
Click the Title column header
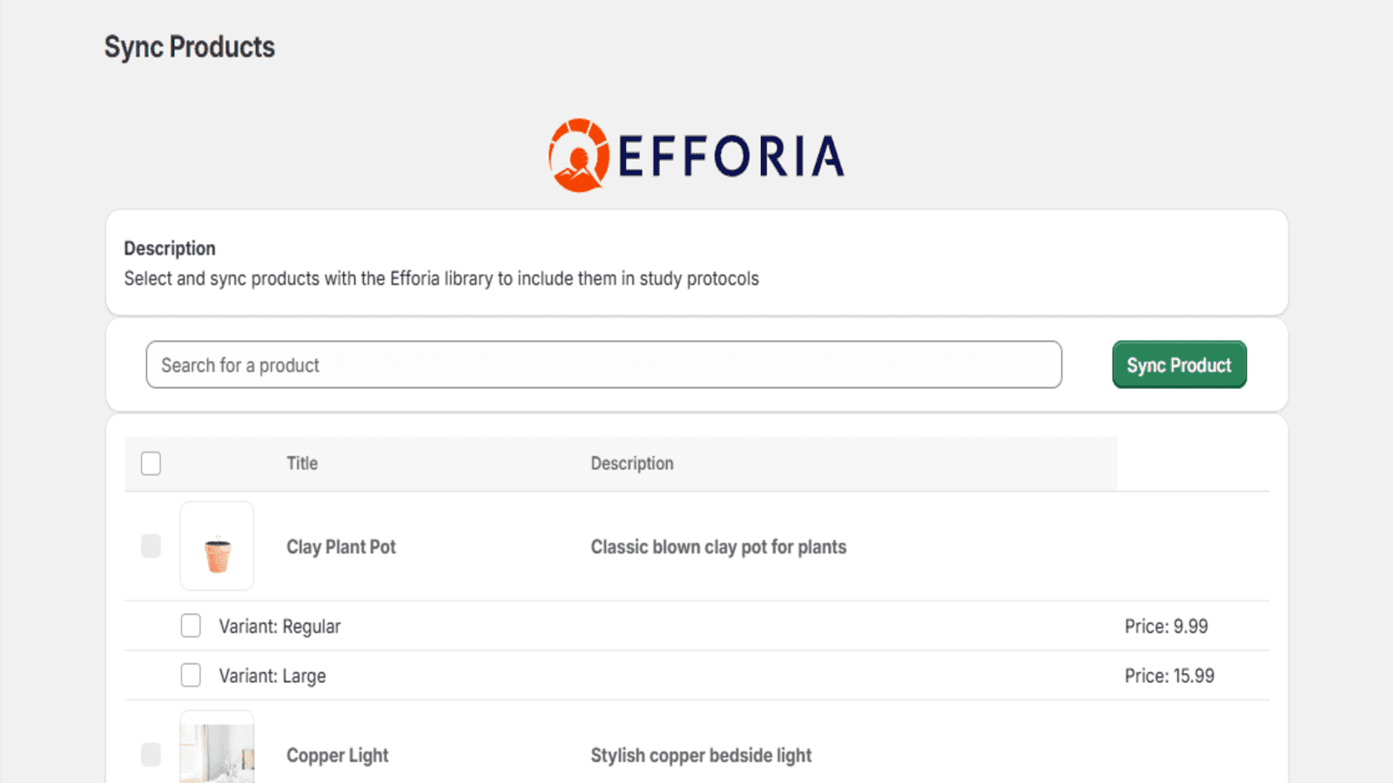tap(302, 464)
